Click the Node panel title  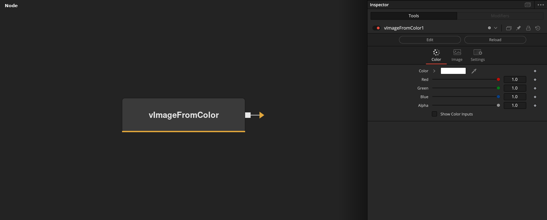11,5
